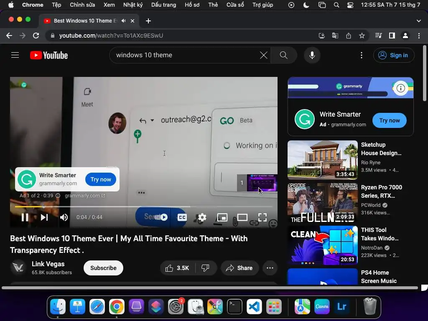This screenshot has height=321, width=428.
Task: Clear the search query with the X
Action: (263, 55)
